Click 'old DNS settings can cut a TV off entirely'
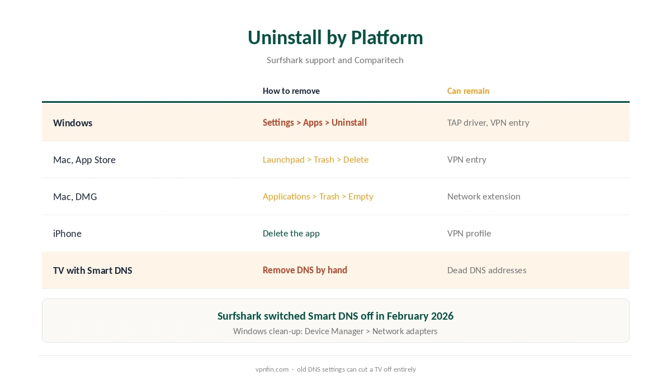The height and width of the screenshot is (380, 671). (x=356, y=369)
